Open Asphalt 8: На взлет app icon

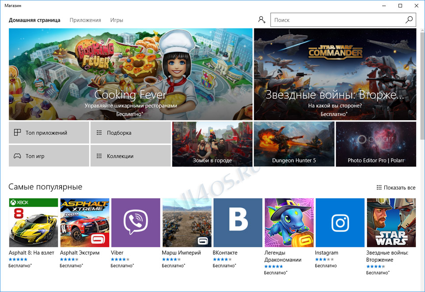34,223
